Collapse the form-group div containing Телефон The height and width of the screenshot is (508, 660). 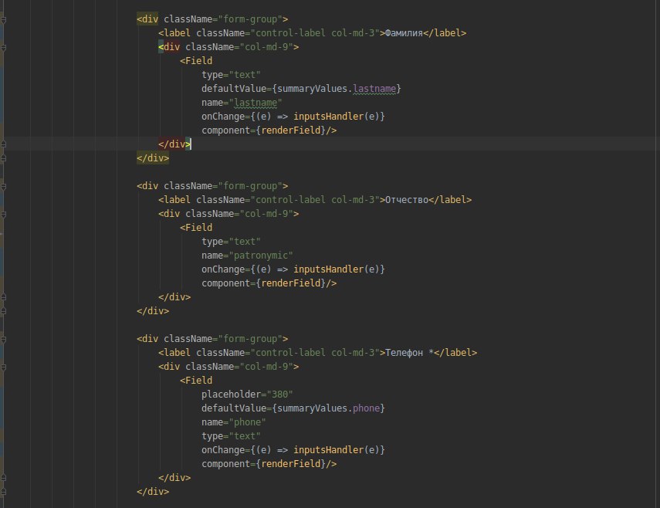(3, 339)
